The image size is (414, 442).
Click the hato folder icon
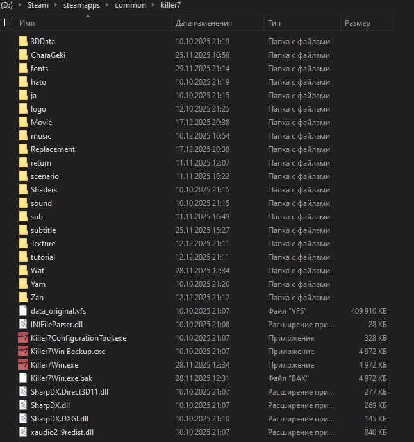(23, 82)
